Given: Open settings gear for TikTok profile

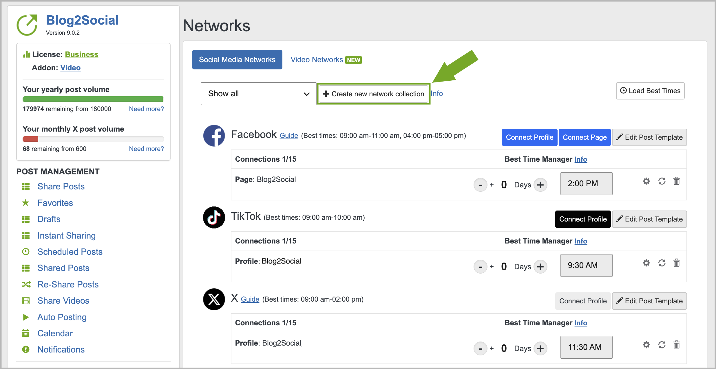Looking at the screenshot, I should (646, 263).
